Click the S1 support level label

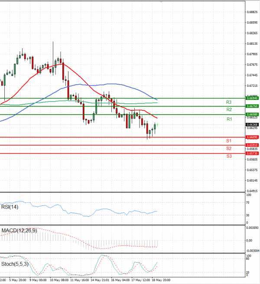coord(229,141)
